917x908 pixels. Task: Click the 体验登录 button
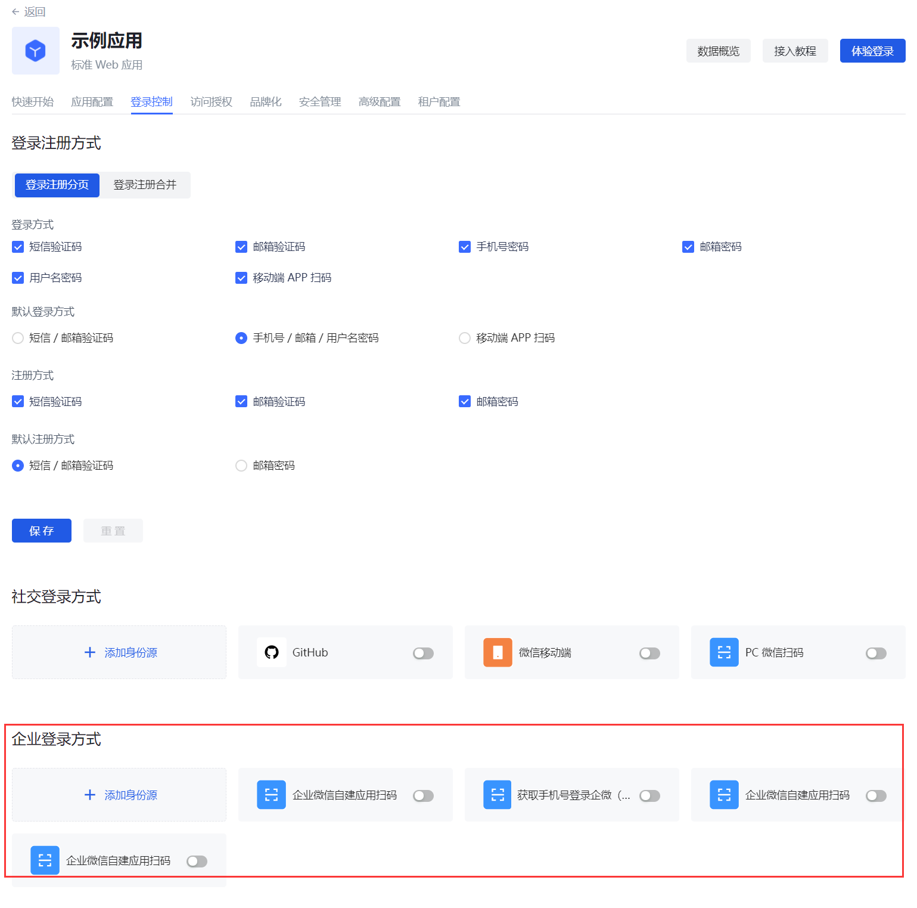pyautogui.click(x=872, y=51)
